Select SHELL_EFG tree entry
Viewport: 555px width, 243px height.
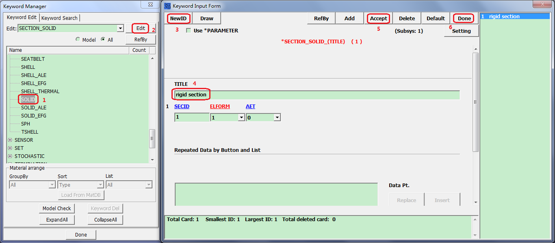pyautogui.click(x=34, y=83)
